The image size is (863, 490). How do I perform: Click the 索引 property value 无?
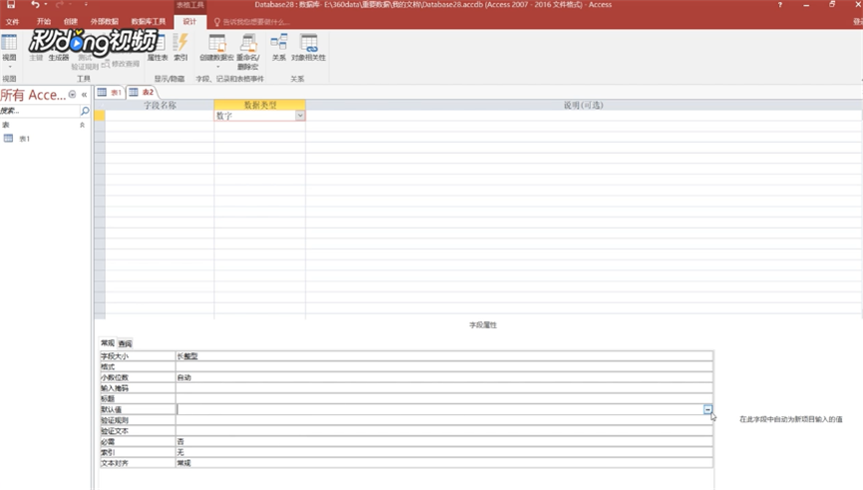click(444, 452)
